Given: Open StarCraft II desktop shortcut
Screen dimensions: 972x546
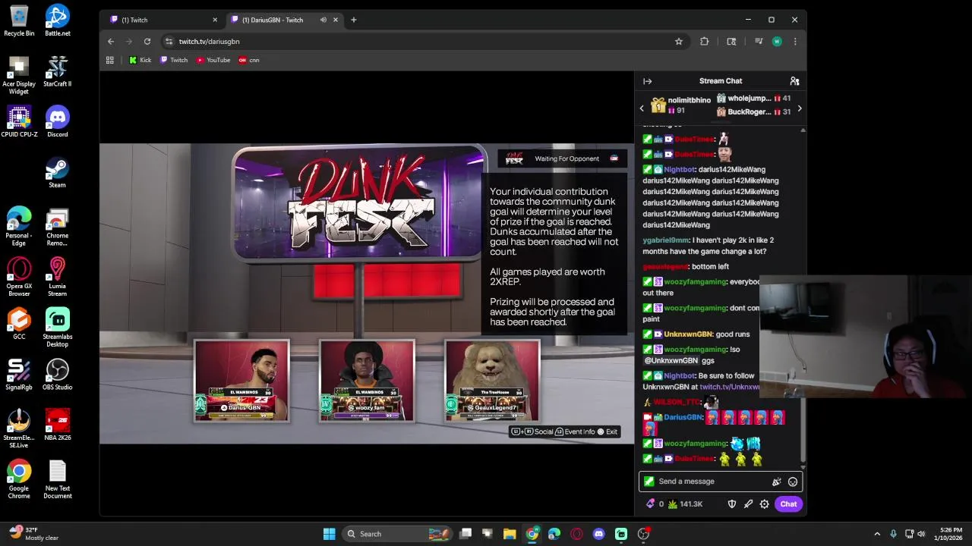Looking at the screenshot, I should [x=58, y=71].
